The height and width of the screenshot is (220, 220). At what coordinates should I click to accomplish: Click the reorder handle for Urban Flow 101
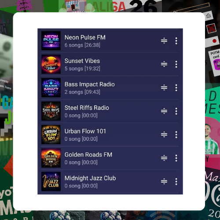click(164, 135)
